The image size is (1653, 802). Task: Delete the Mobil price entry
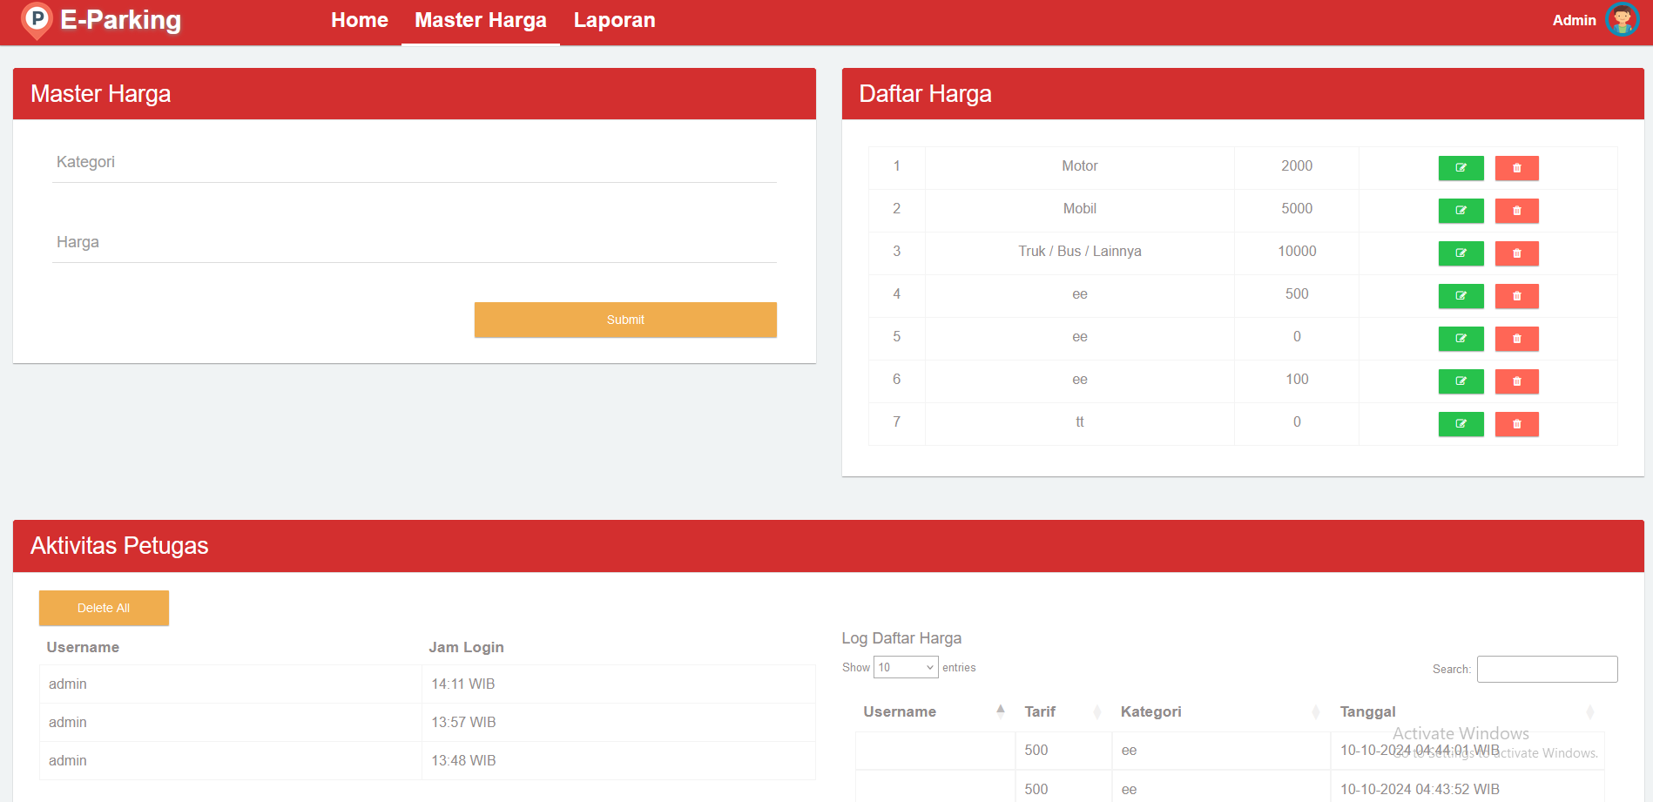[1516, 211]
